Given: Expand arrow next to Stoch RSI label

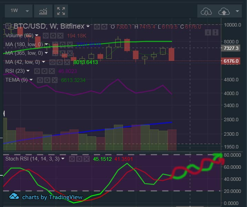Looking at the screenshot, I should [x=63, y=158].
